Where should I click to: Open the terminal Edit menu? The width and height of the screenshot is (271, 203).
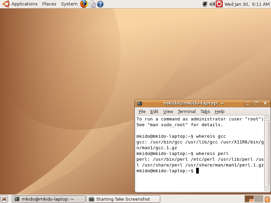coord(154,112)
